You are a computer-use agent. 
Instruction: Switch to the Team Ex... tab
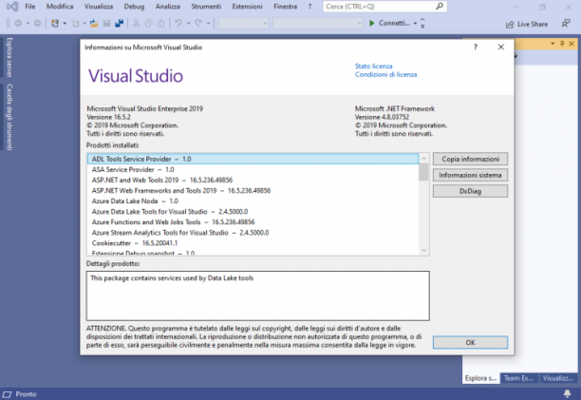point(518,378)
